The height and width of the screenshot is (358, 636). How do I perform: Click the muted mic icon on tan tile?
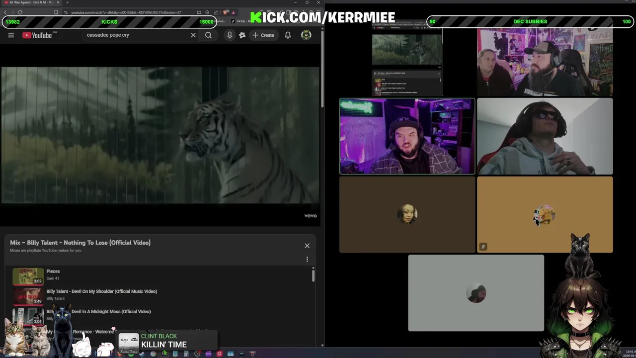click(x=483, y=247)
